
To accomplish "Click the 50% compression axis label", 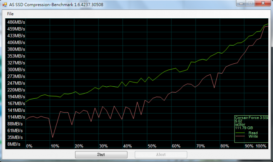I will [x=152, y=146].
